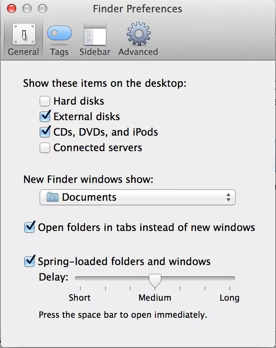This screenshot has width=276, height=348.
Task: Uncheck CDs, DVDs, and iPods checkbox
Action: click(x=45, y=132)
